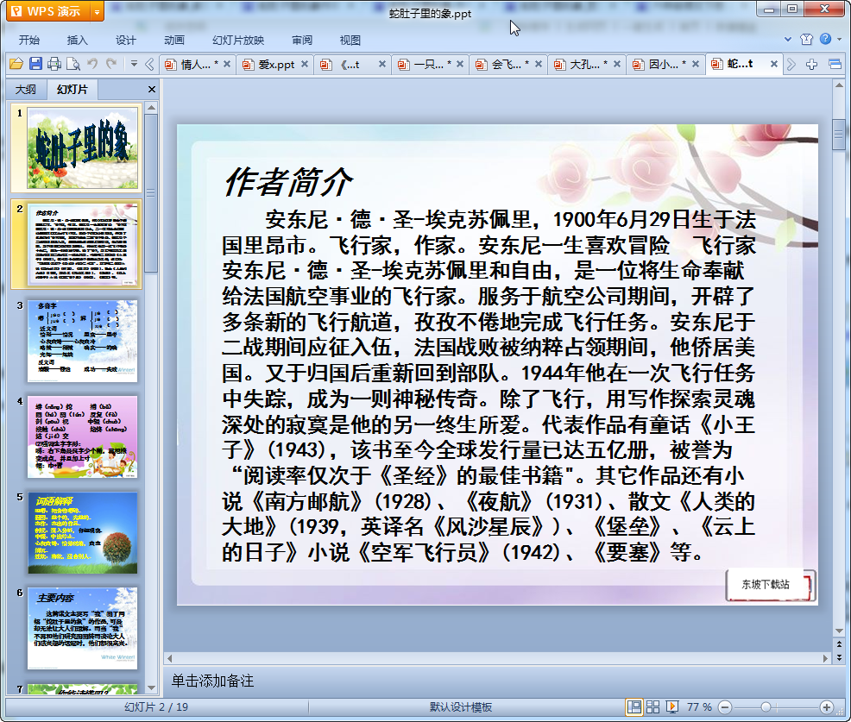
Task: Select slide 3 thumbnail 多音字
Action: pyautogui.click(x=82, y=342)
